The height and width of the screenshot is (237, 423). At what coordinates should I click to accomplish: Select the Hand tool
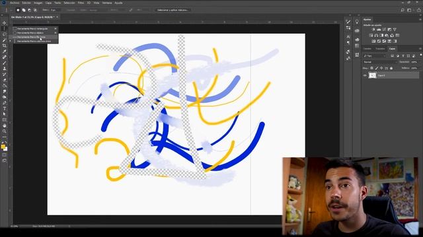point(5,126)
